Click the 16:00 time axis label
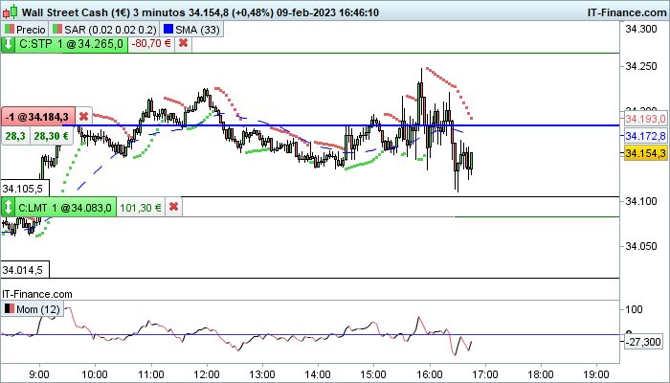The height and width of the screenshot is (383, 670). pyautogui.click(x=430, y=374)
